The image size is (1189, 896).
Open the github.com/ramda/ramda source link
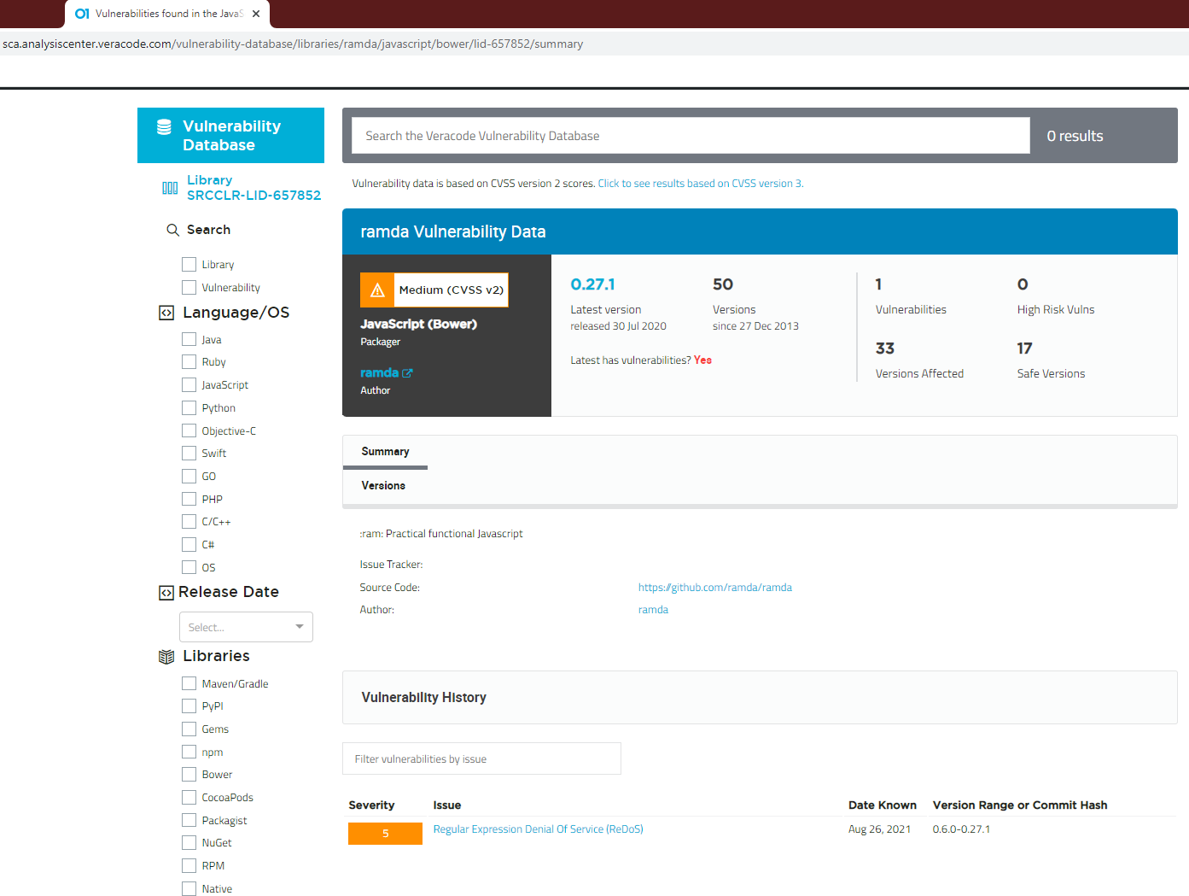[x=715, y=588]
